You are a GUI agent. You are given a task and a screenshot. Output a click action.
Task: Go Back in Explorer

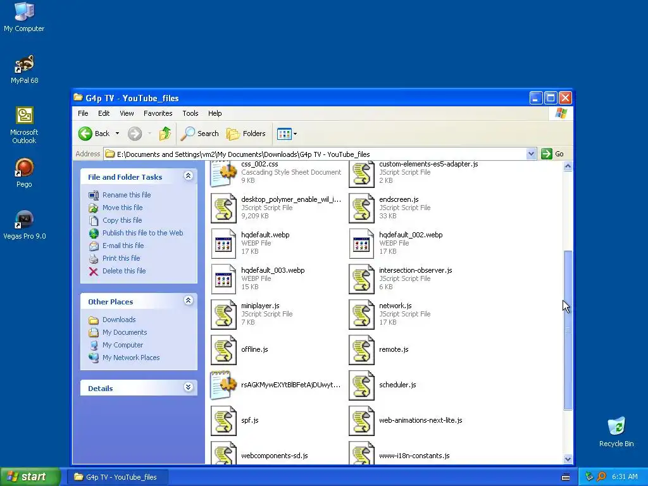(94, 134)
